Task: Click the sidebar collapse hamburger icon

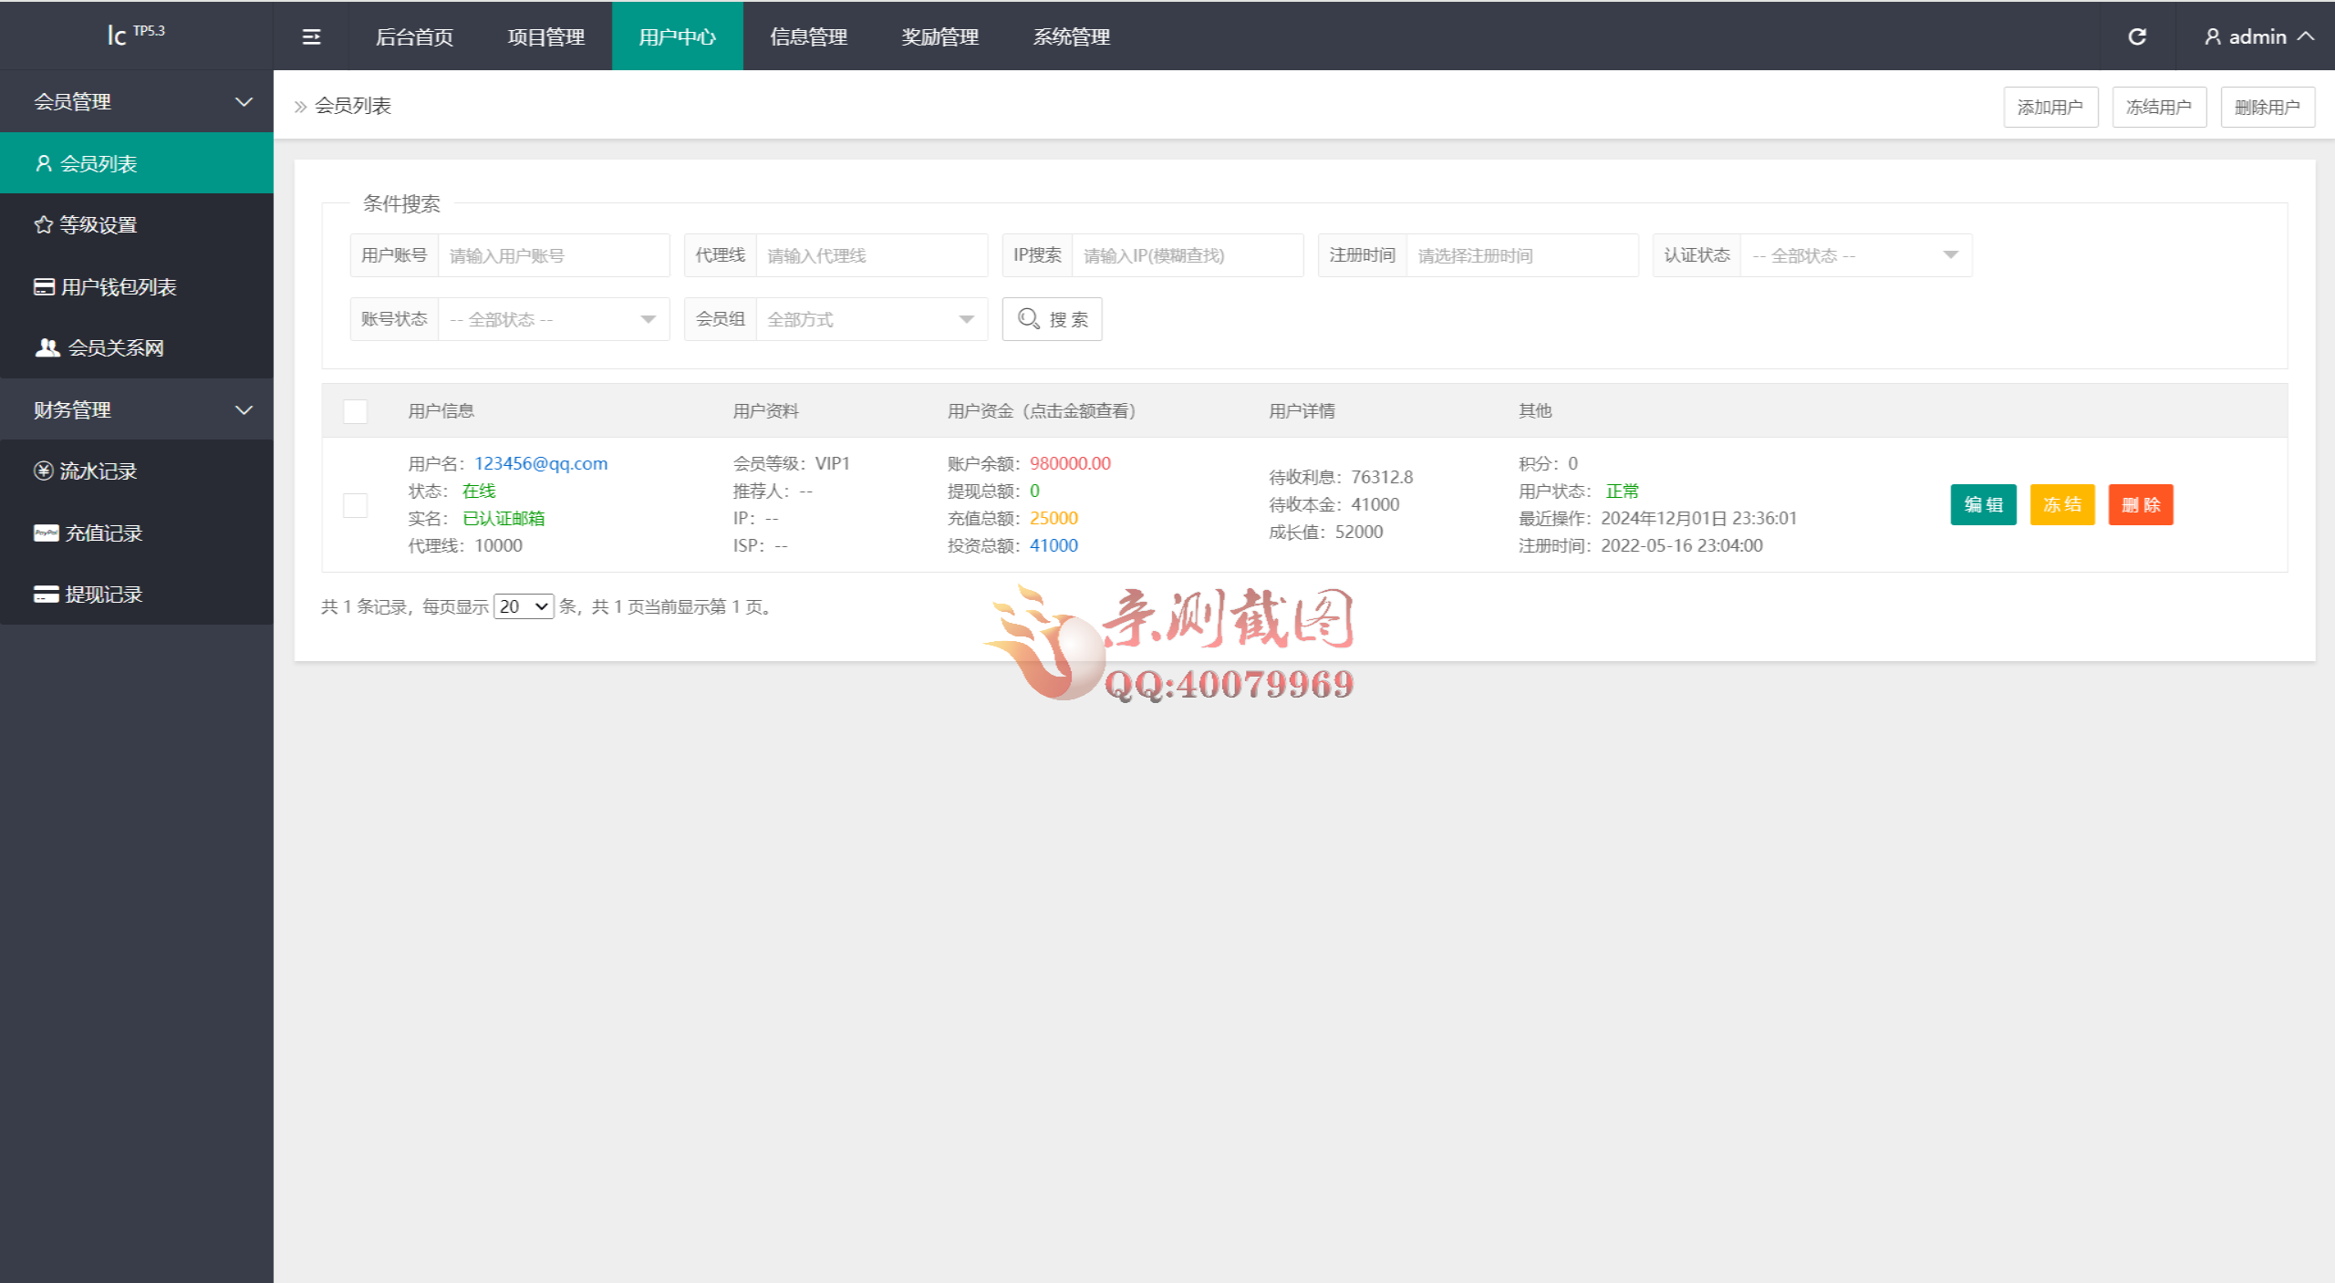Action: click(311, 36)
